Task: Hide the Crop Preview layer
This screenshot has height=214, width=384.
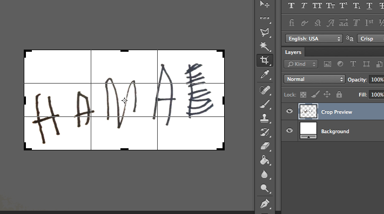Action: (289, 112)
